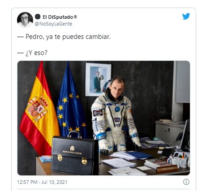Click the tweet text "Pedro, ya te puedes cambiar"
Screen dimensions: 223x191
coord(68,37)
